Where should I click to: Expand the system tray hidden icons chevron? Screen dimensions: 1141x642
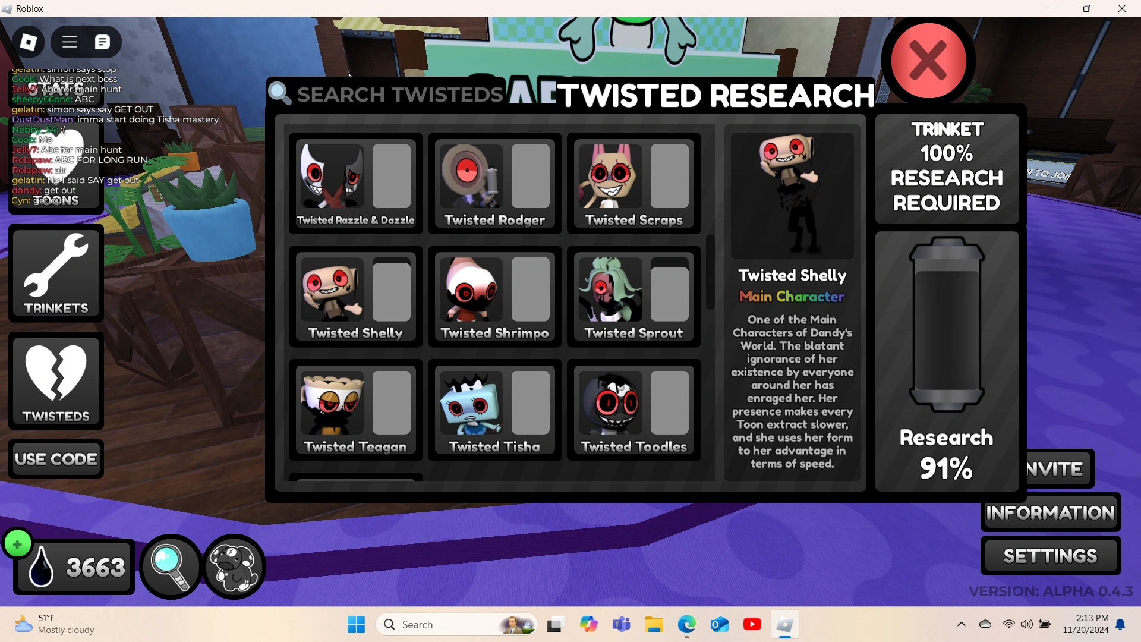pos(961,624)
